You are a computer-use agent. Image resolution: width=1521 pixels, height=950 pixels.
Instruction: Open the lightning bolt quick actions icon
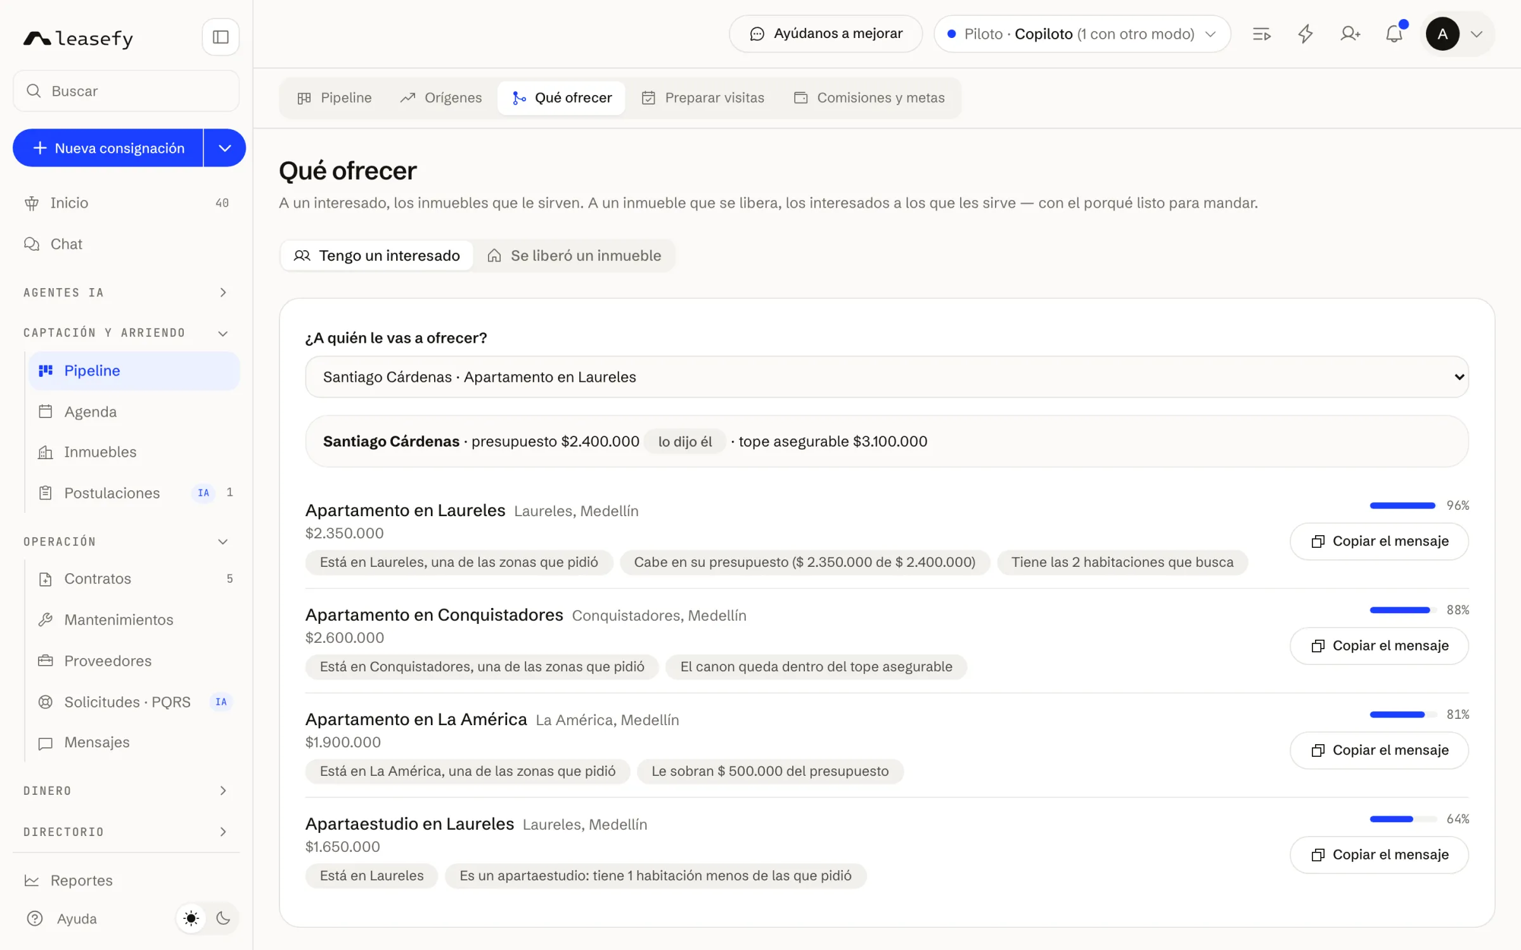1306,34
